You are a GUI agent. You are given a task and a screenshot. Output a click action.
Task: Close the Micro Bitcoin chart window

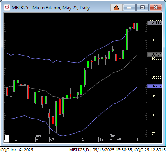[x=156, y=7]
